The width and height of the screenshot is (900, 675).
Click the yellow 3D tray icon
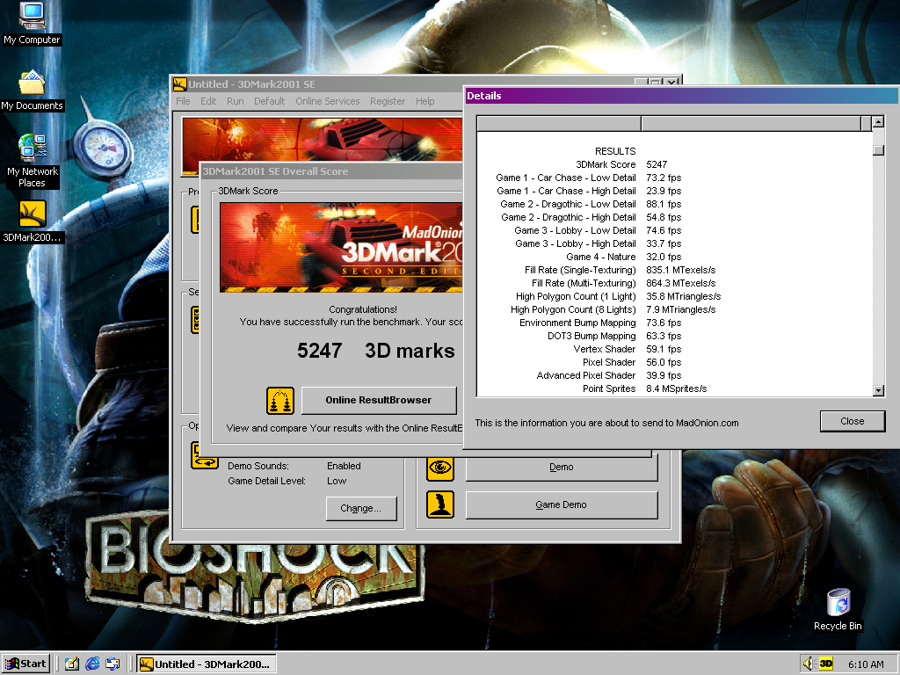click(825, 664)
